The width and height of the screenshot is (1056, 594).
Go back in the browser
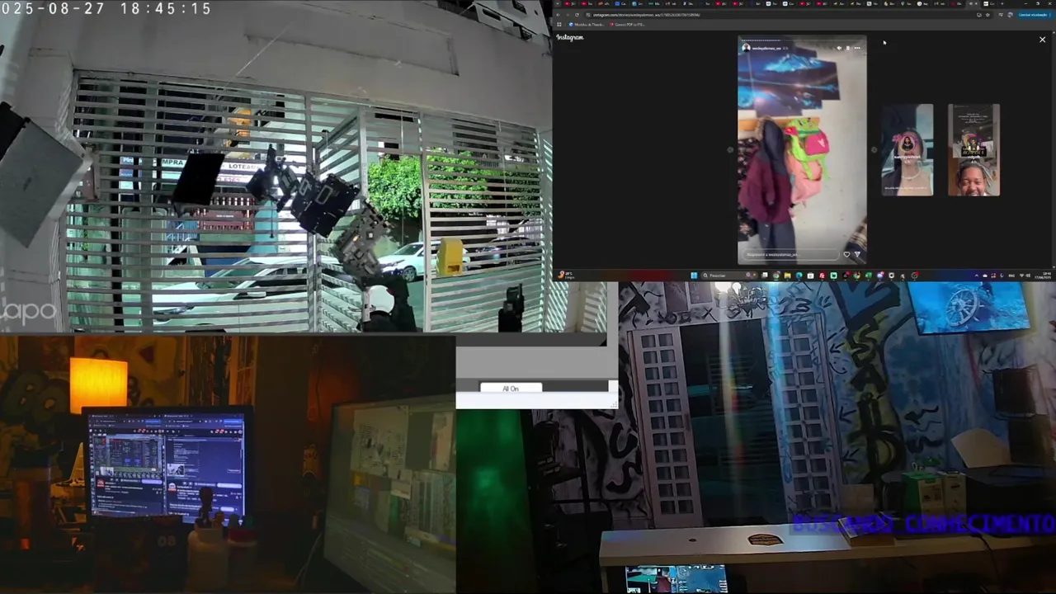[x=558, y=15]
